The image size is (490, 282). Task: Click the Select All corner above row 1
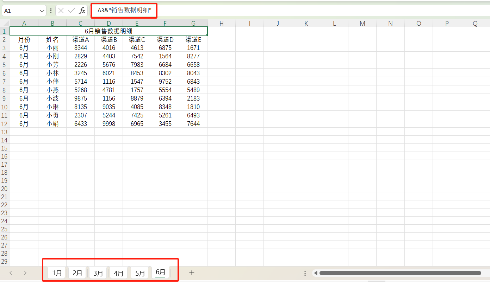[x=5, y=23]
